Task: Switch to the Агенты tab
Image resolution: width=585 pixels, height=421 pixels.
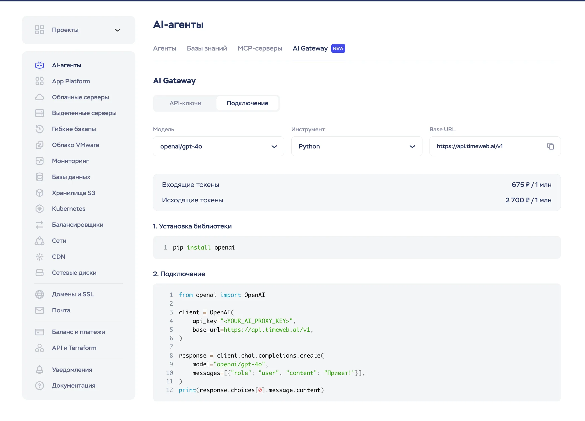Action: coord(164,48)
